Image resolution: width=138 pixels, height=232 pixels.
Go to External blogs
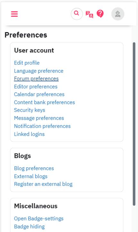(31, 176)
